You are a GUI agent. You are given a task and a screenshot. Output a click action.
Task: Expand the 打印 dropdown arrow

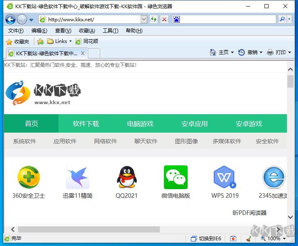(289, 52)
